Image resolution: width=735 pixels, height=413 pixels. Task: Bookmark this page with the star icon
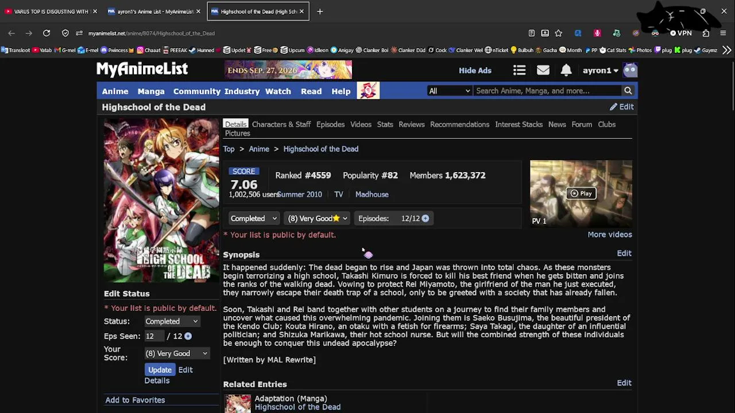[x=558, y=33]
